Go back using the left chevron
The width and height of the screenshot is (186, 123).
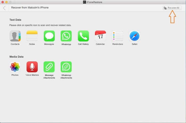click(4, 8)
